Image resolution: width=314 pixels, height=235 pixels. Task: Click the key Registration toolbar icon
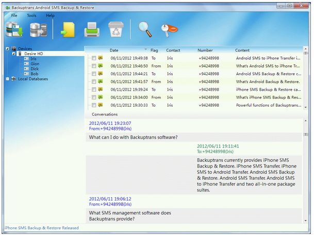tap(169, 30)
